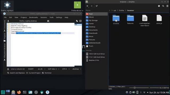Screen dimensions: 170x95
Task: Toggle split view in Dolphin toolbar
Action: tap(159, 6)
